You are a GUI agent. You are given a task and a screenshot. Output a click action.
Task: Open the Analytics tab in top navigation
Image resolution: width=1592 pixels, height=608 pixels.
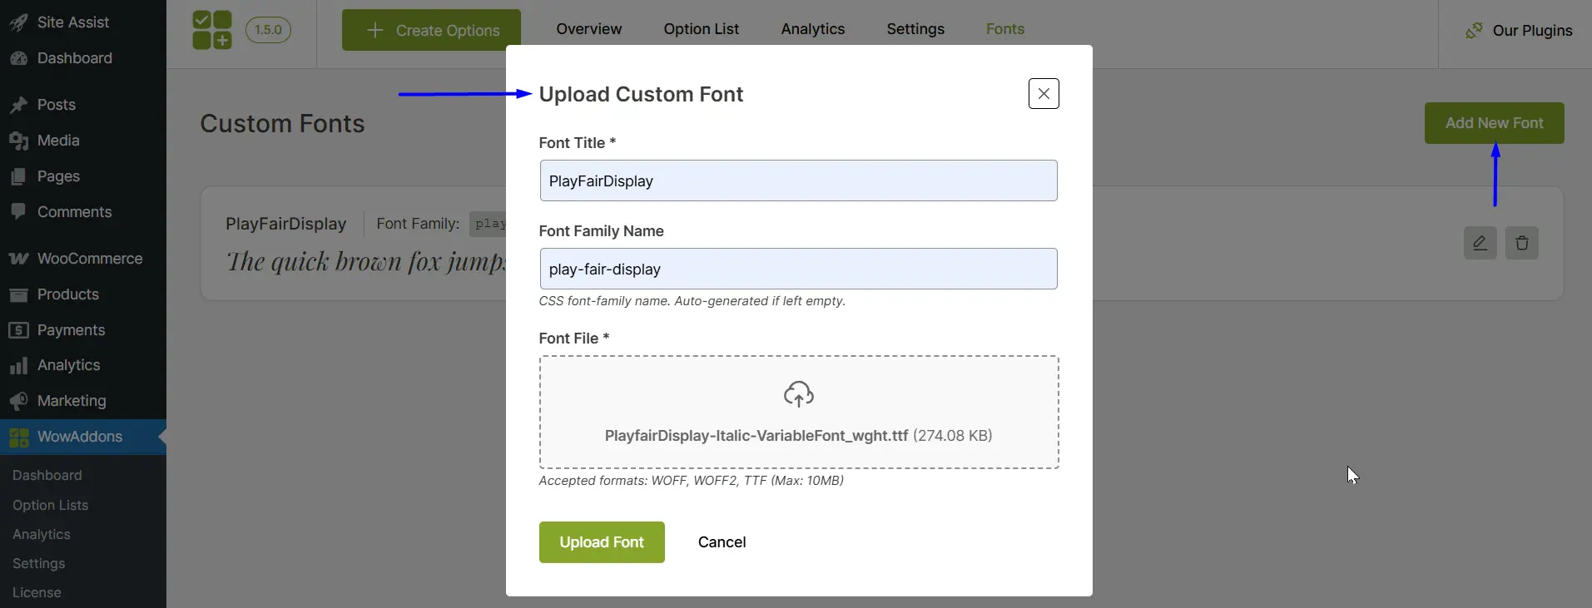coord(812,29)
